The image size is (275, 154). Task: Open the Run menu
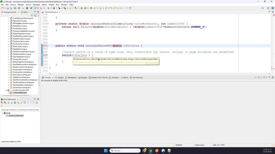pyautogui.click(x=58, y=5)
